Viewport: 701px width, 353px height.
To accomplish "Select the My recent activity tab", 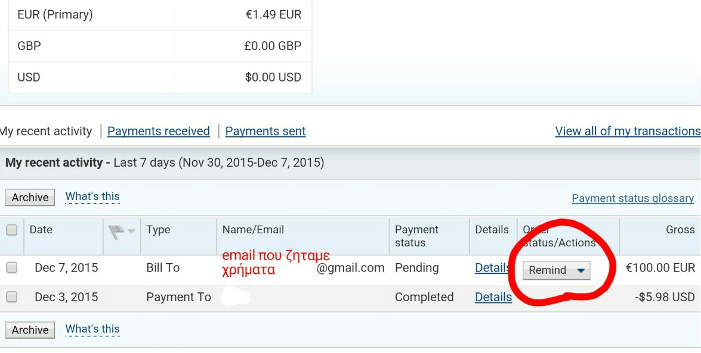I will [45, 131].
